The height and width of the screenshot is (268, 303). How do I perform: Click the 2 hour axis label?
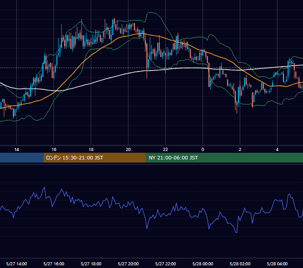pyautogui.click(x=240, y=150)
